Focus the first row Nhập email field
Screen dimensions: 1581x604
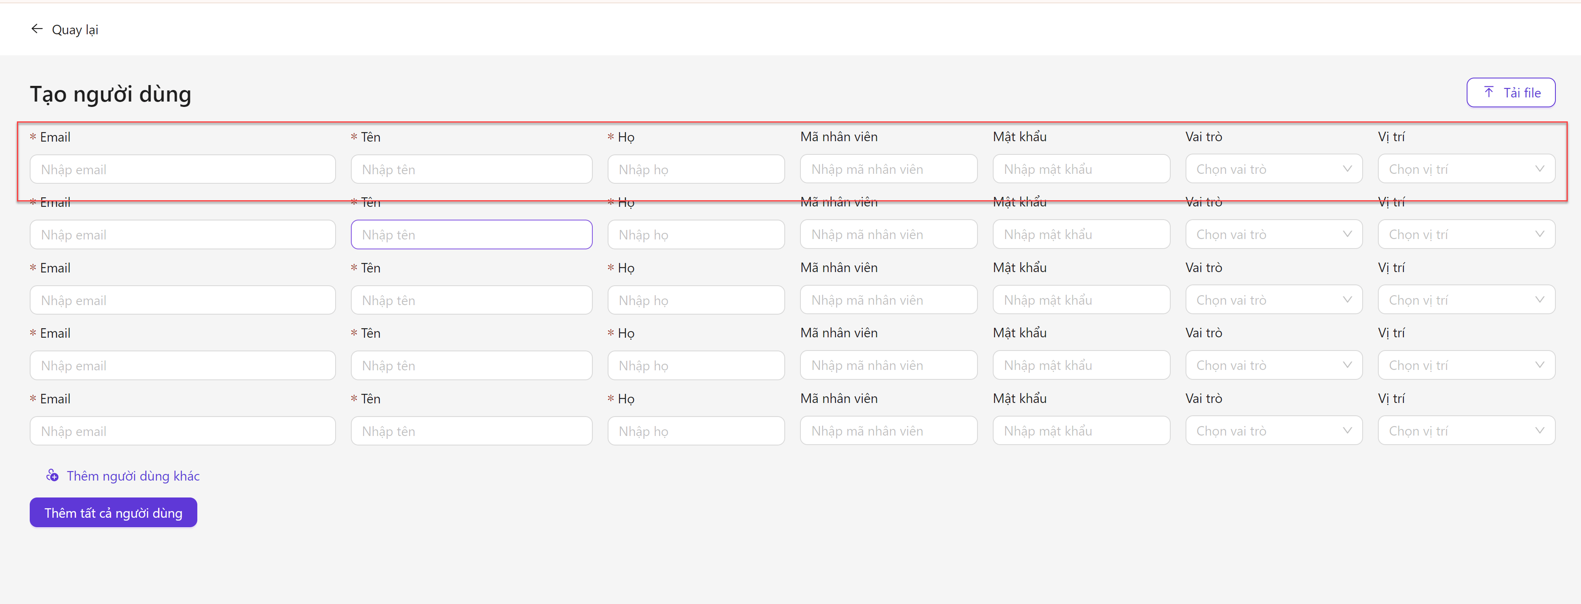182,169
